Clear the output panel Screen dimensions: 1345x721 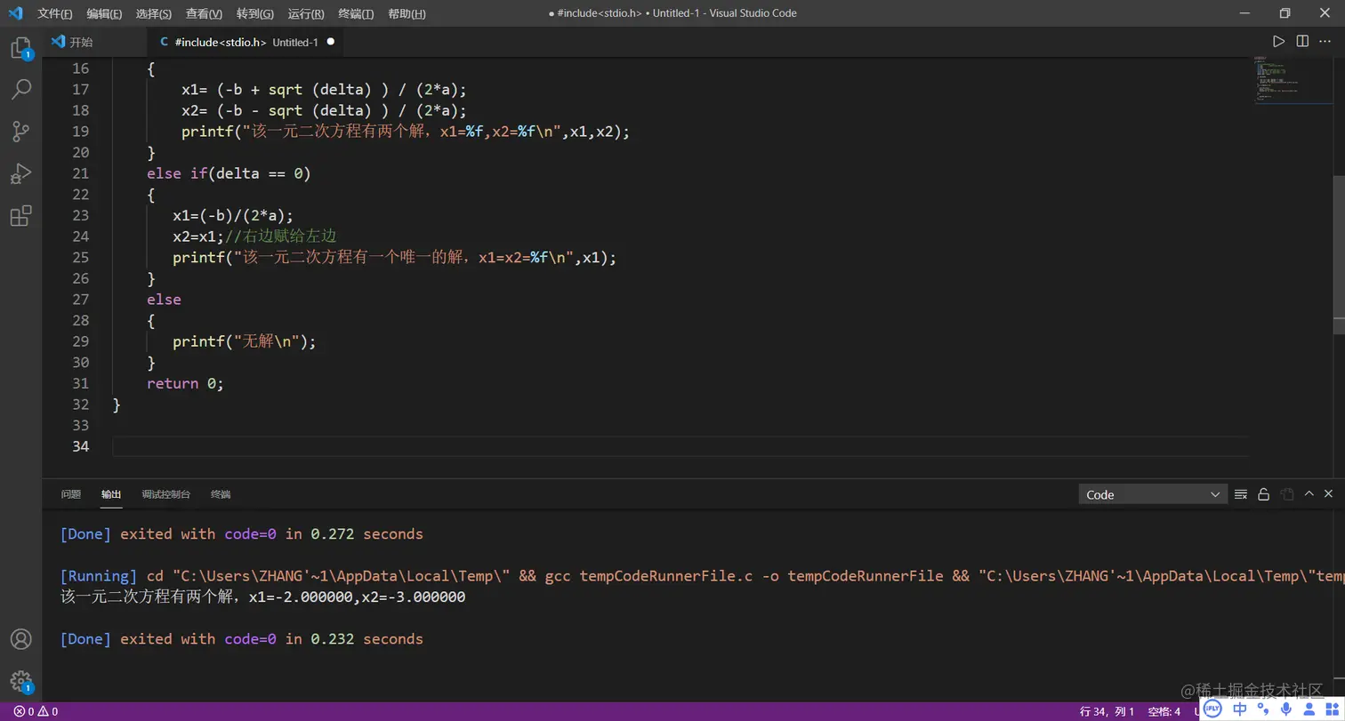tap(1241, 494)
